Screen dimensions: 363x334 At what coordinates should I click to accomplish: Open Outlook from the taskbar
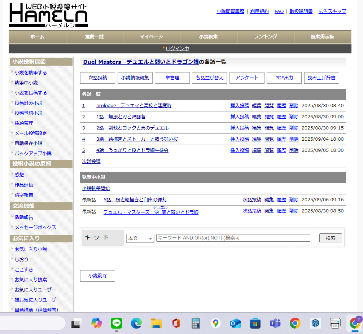click(x=235, y=323)
